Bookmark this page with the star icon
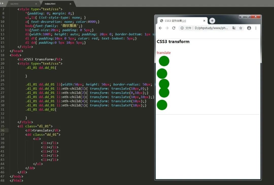This screenshot has width=274, height=185. 241,28
